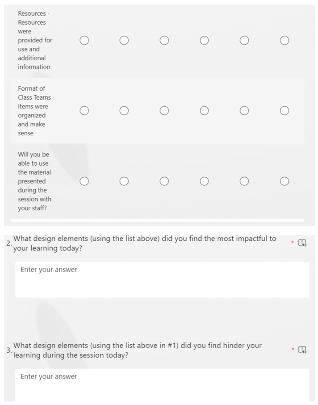Select the last option in the Resources row
The width and height of the screenshot is (318, 405).
[285, 41]
